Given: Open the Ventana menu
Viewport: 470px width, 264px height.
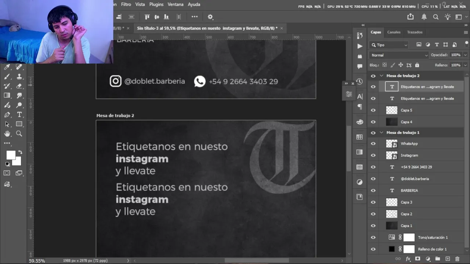Looking at the screenshot, I should (x=176, y=4).
